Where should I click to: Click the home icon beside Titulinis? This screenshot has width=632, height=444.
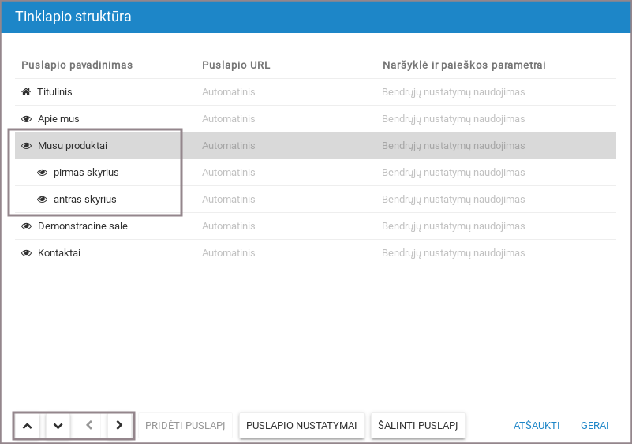click(x=26, y=92)
